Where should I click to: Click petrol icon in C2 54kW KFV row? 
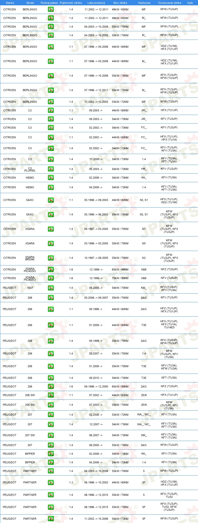[x=51, y=119]
